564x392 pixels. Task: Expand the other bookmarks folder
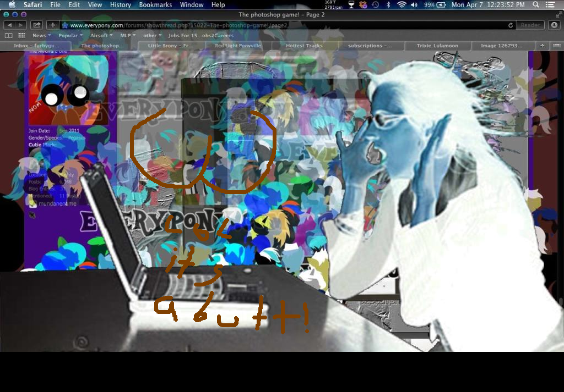tap(152, 36)
